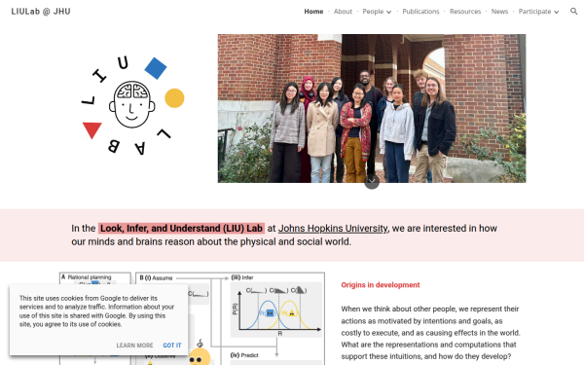Click the highlighted 'Look, Infer, and Understand (LIU) Lab' text
The image size is (584, 365).
[x=181, y=229]
